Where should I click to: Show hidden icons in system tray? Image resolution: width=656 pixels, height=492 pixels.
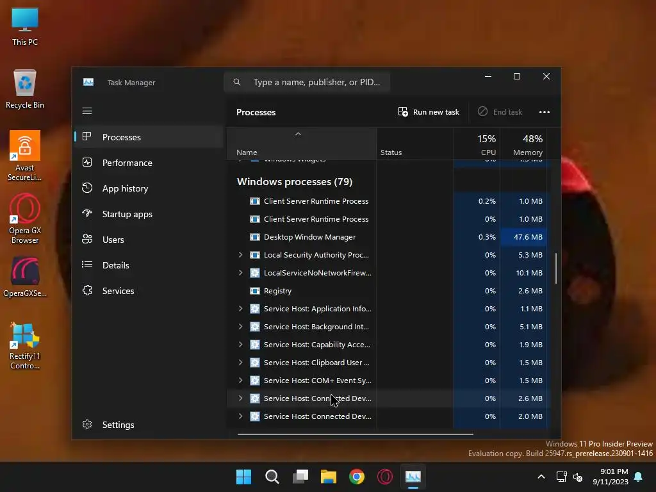(541, 477)
